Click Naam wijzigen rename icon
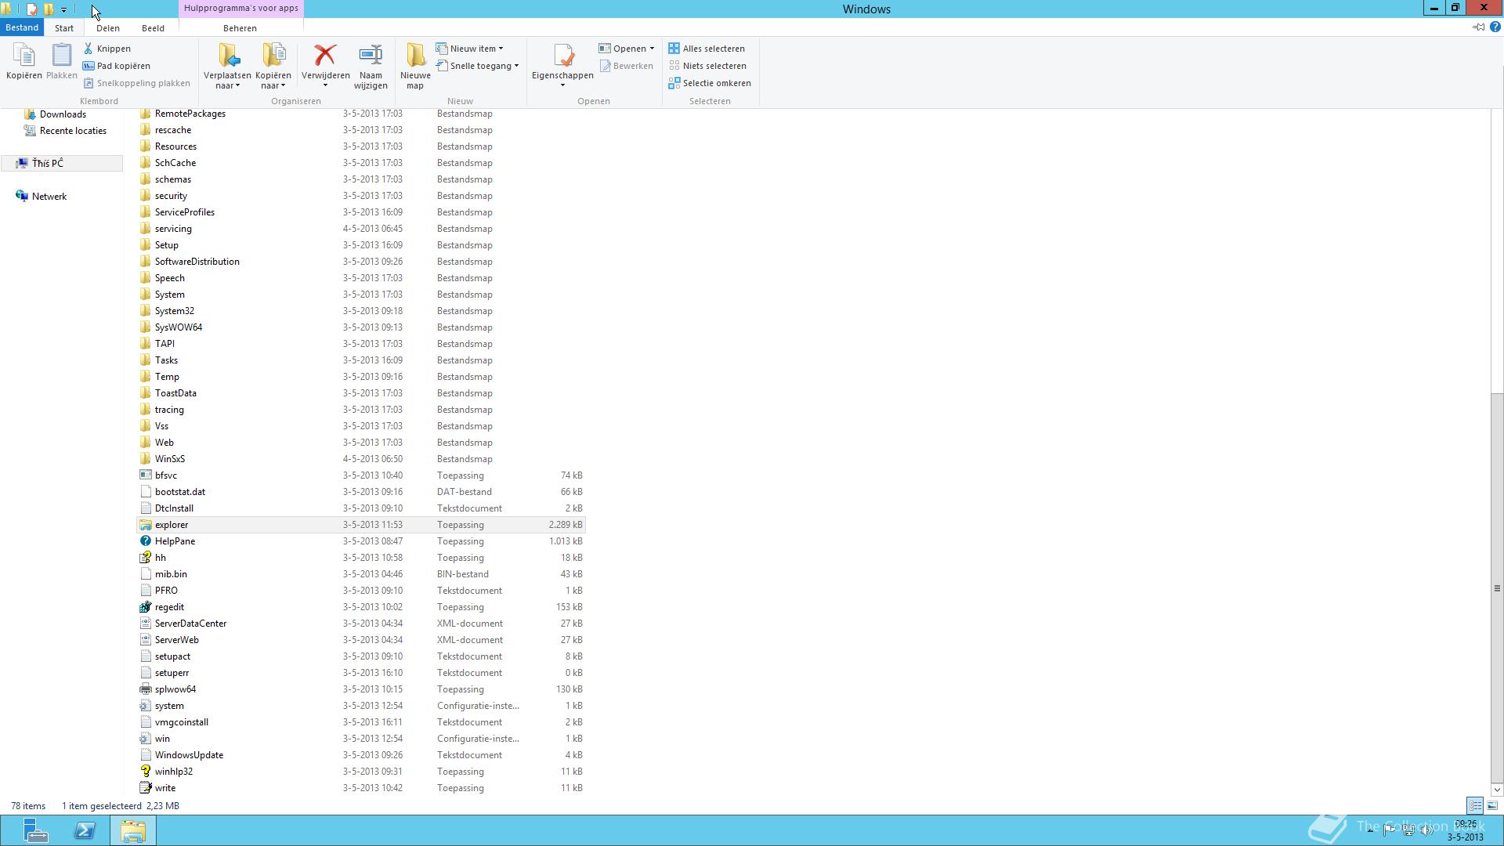 pos(371,55)
